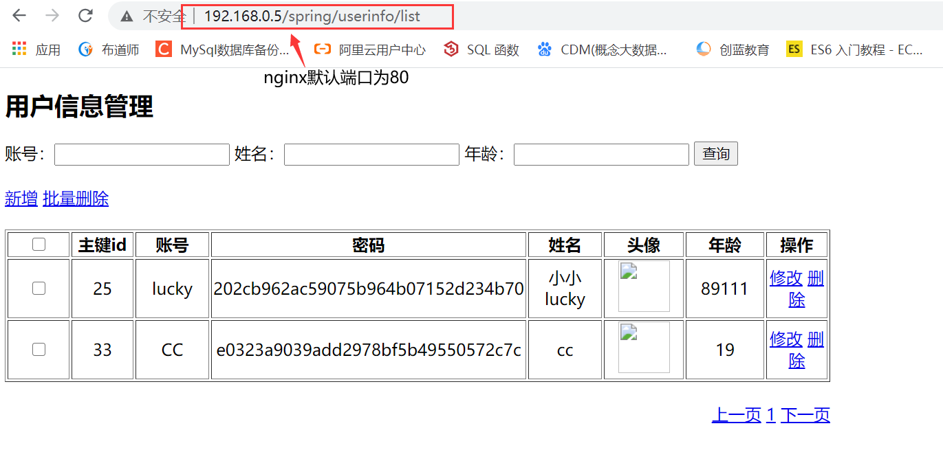Click the 下一页 next page link
This screenshot has height=472, width=943.
point(805,414)
